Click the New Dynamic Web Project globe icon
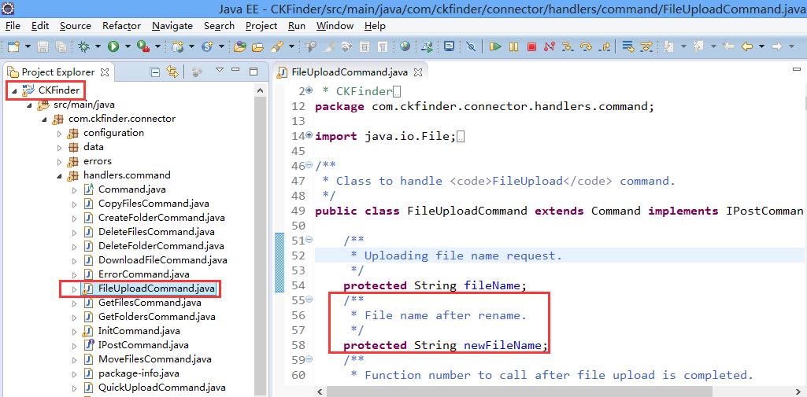This screenshot has width=807, height=397. point(178,46)
